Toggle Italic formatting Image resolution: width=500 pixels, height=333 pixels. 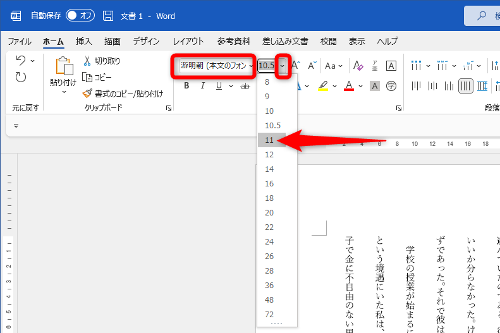pos(202,86)
